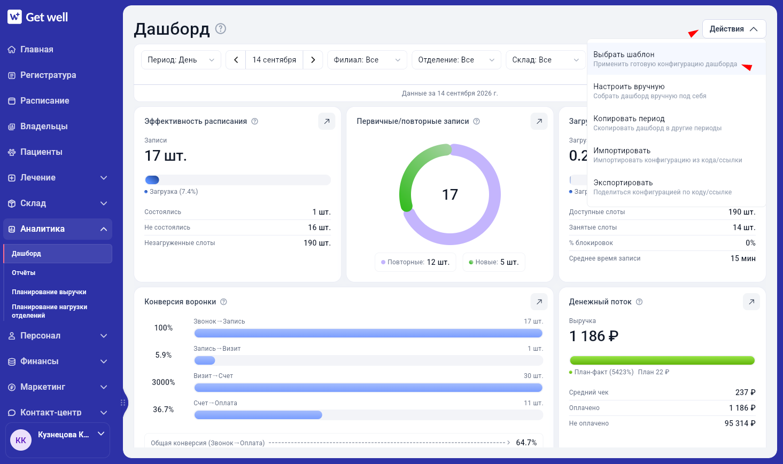Select Выбрать шаблон menu item
Screen dimensions: 783x464
coord(677,59)
